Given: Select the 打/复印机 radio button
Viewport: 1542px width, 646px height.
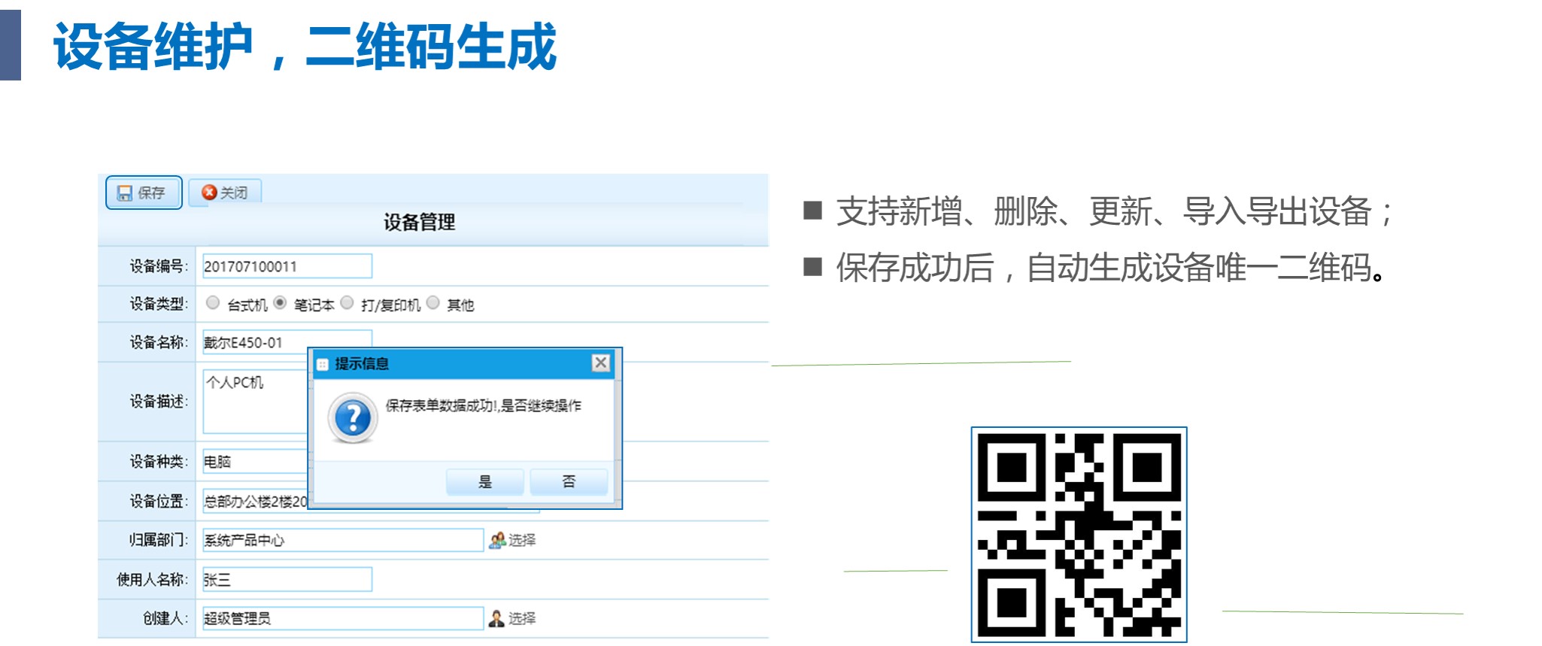Looking at the screenshot, I should 347,302.
